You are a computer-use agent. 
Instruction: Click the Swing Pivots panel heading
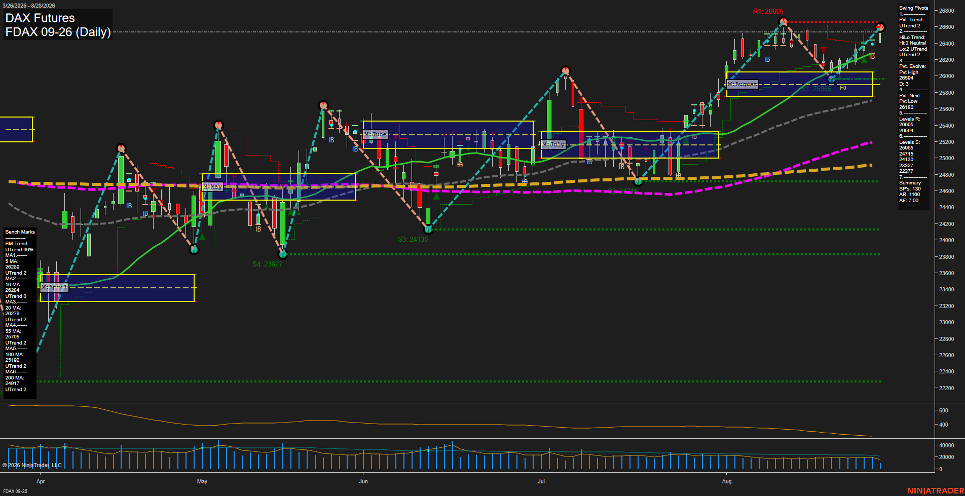tap(914, 8)
